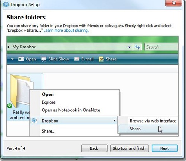Open the Learn more about sharing link
Viewport: 186px width, 161px height.
(x=66, y=31)
